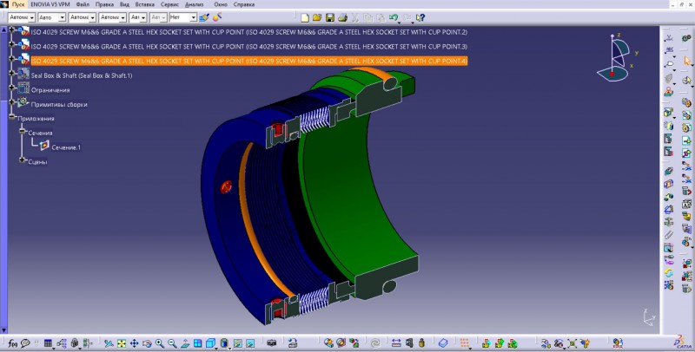Select Ограничения in the tree
Image resolution: width=695 pixels, height=352 pixels.
click(x=50, y=90)
